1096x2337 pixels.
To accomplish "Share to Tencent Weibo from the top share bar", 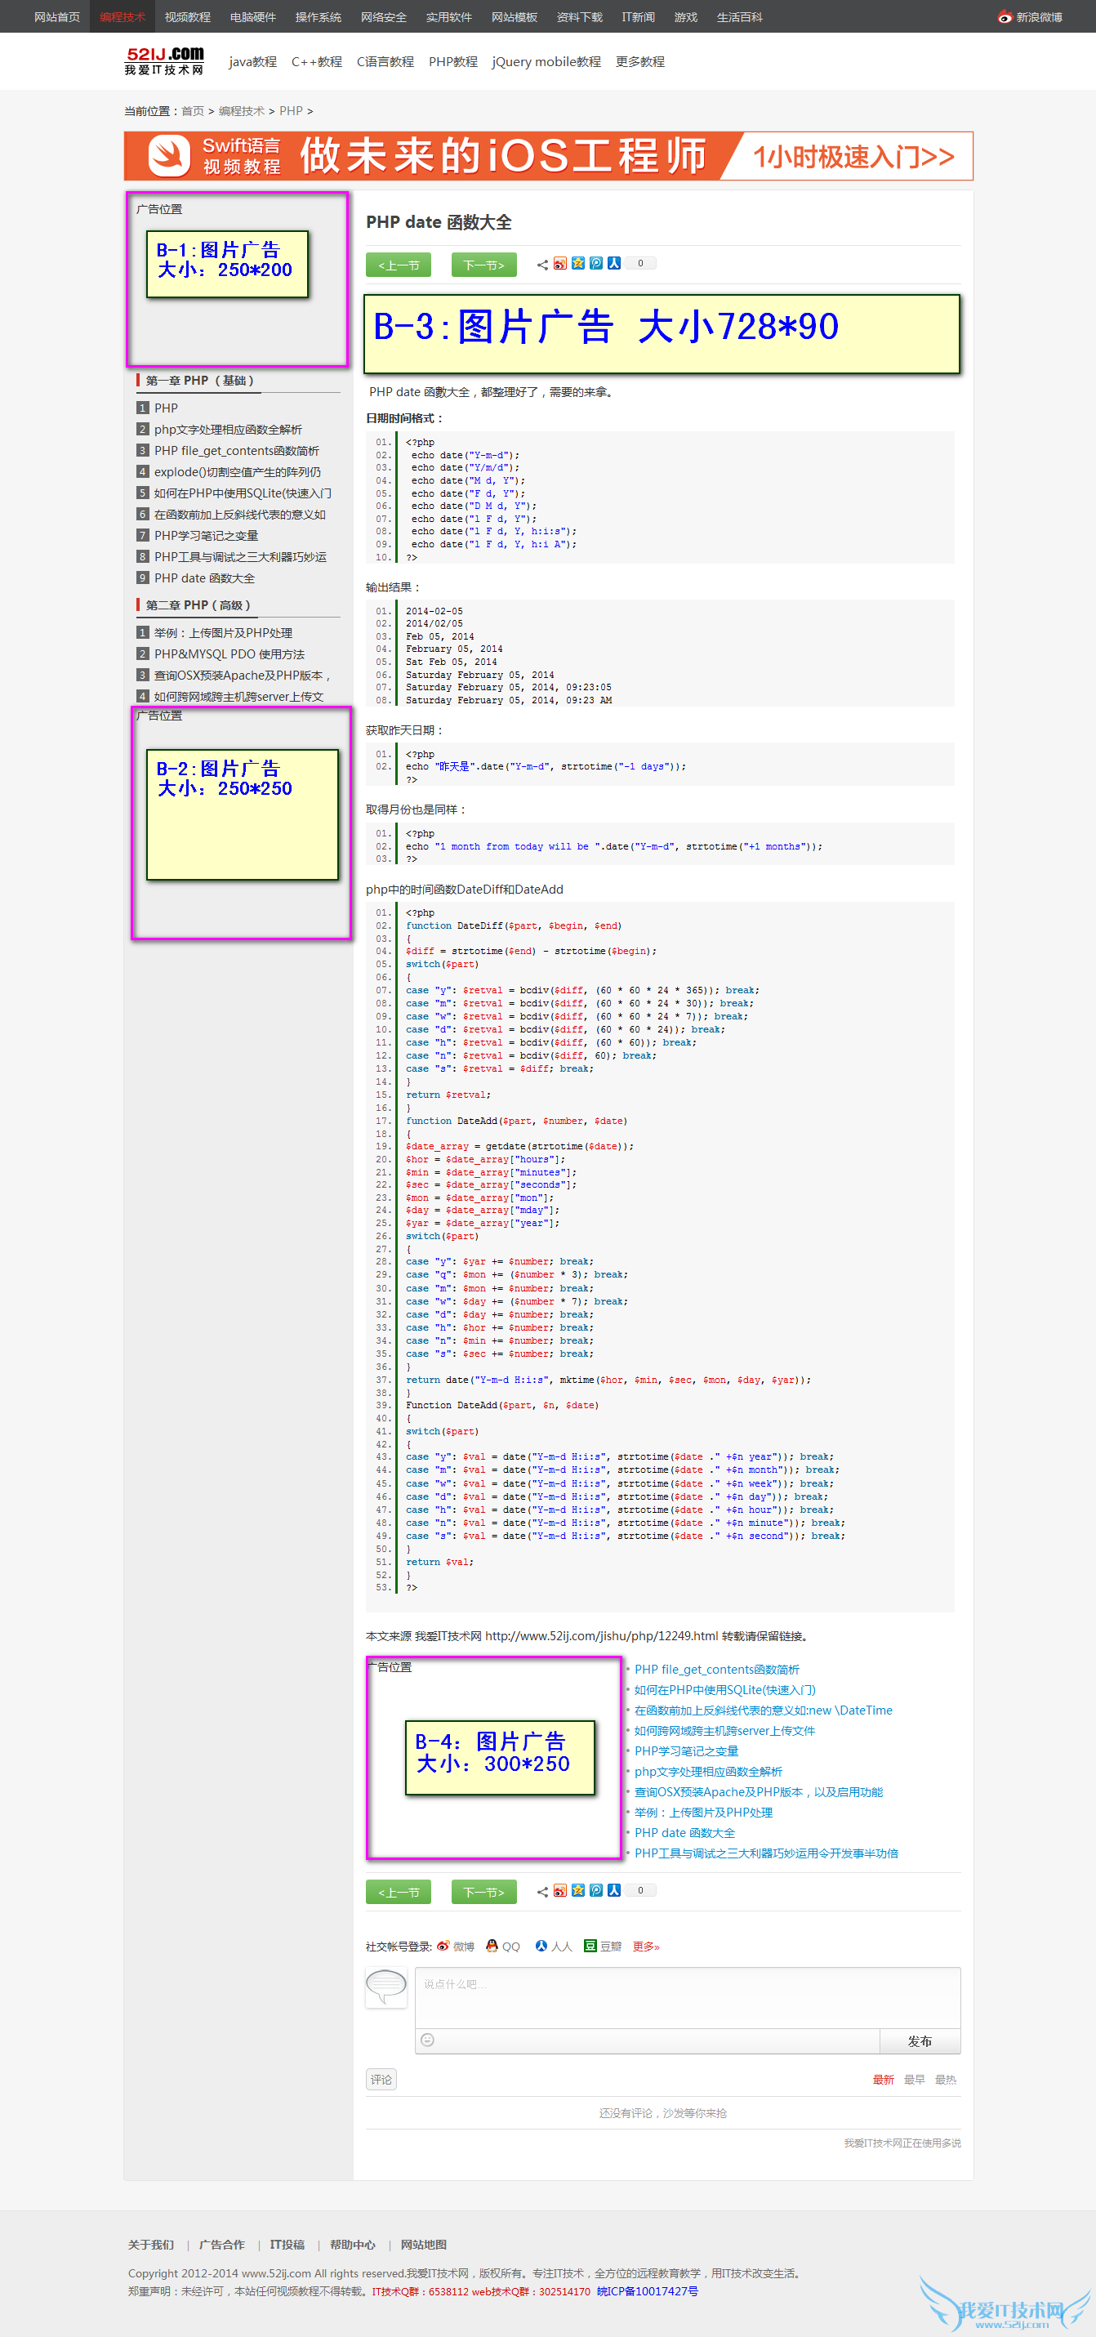I will [x=596, y=264].
